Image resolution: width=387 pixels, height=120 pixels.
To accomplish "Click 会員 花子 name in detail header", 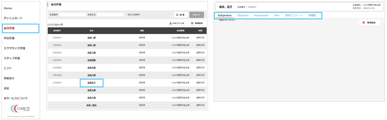I will (x=225, y=7).
